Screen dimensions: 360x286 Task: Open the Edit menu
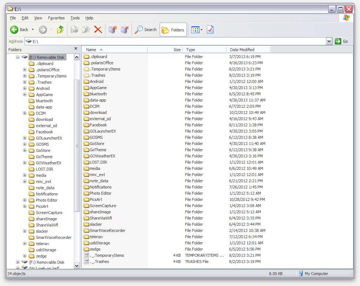pyautogui.click(x=25, y=18)
